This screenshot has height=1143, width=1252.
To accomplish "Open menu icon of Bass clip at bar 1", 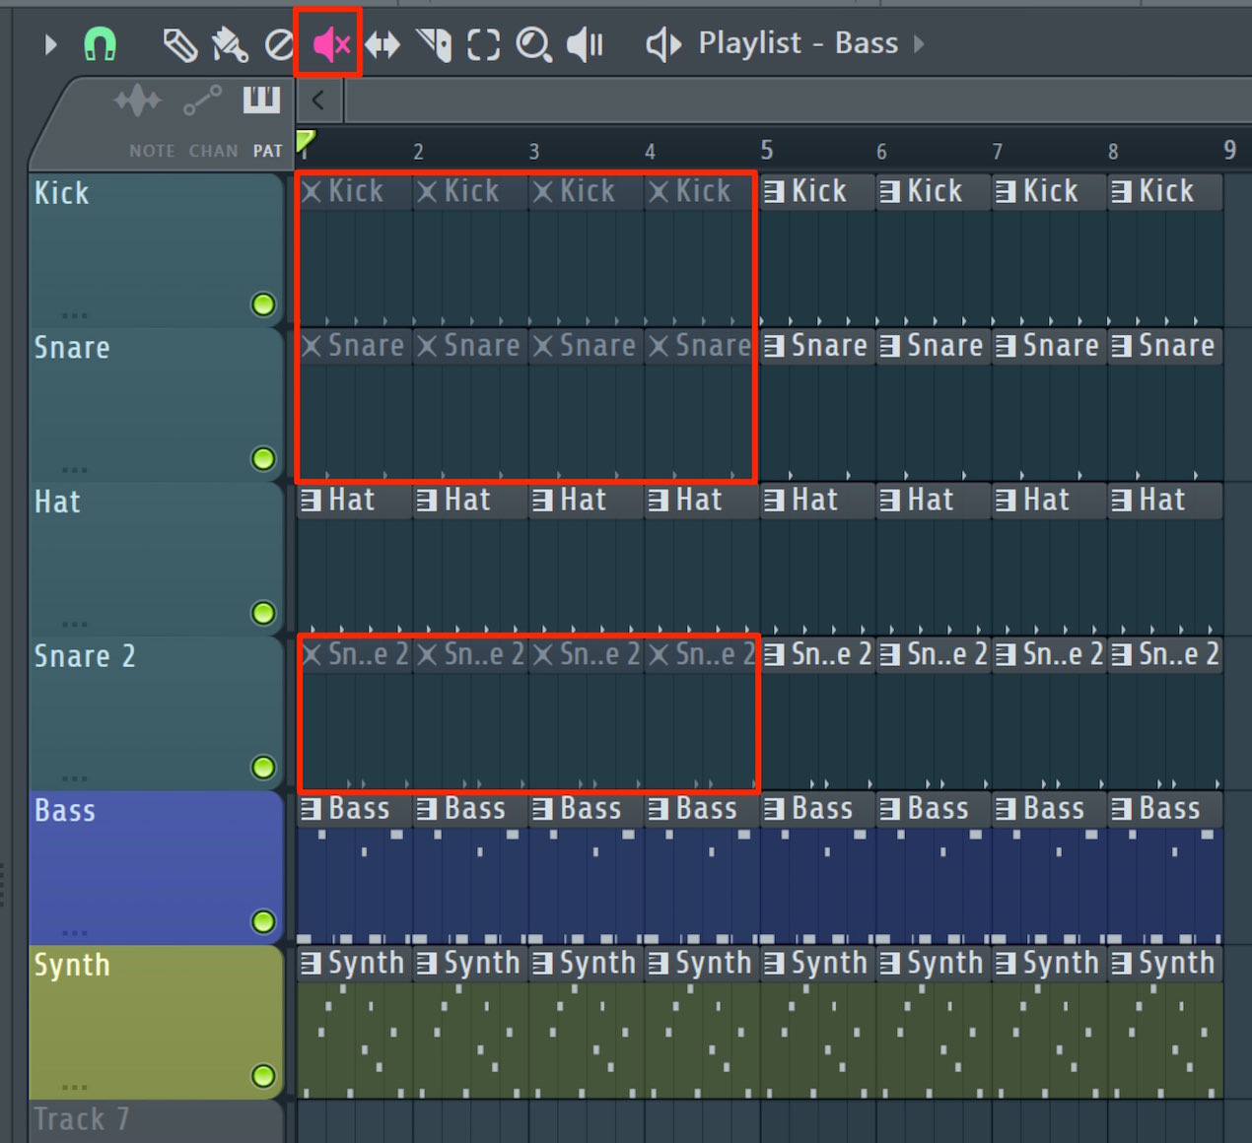I will click(x=312, y=809).
